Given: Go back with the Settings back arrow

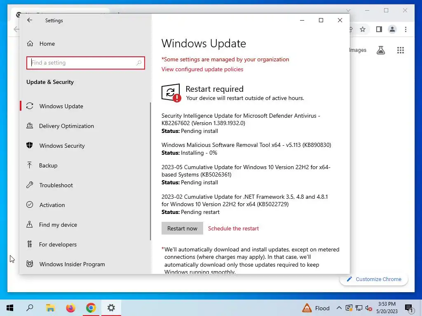Looking at the screenshot, I should [x=30, y=20].
